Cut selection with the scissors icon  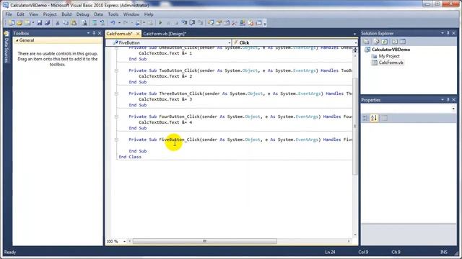(x=58, y=23)
